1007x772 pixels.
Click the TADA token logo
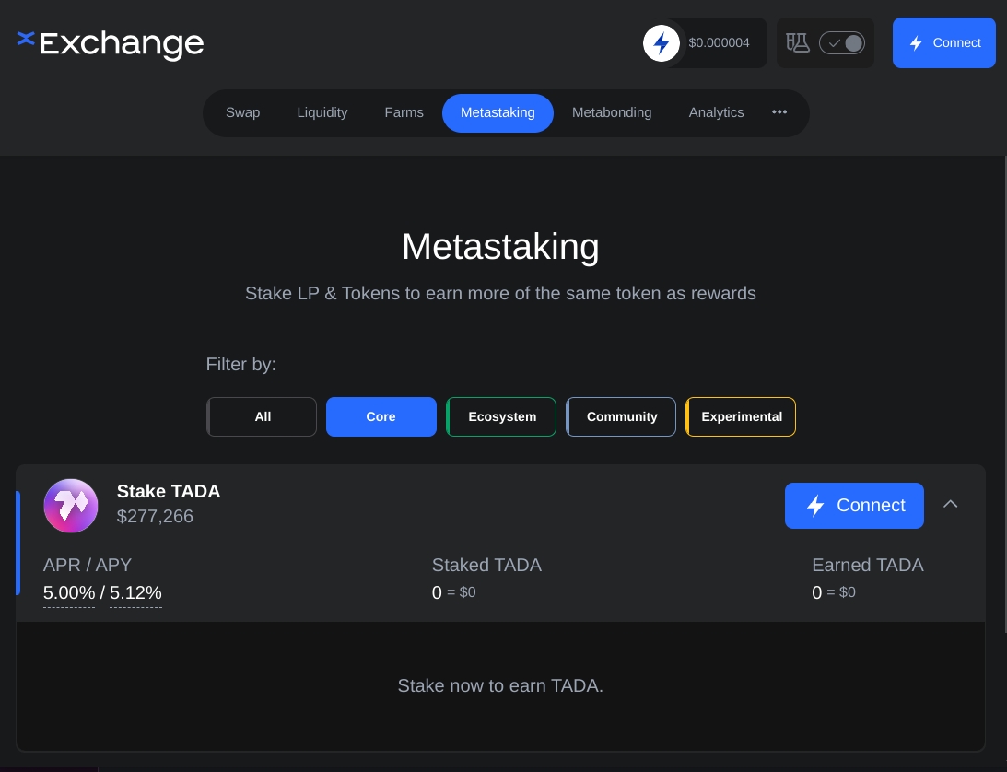[x=71, y=506]
